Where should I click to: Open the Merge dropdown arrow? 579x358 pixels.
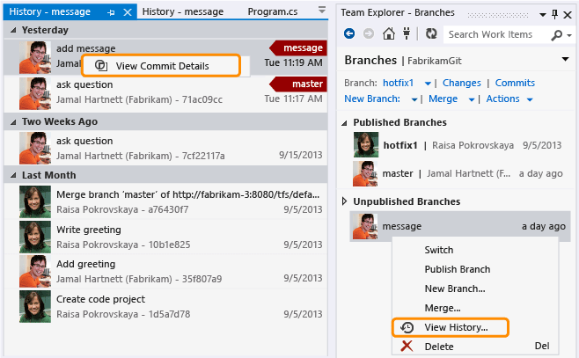click(x=471, y=99)
